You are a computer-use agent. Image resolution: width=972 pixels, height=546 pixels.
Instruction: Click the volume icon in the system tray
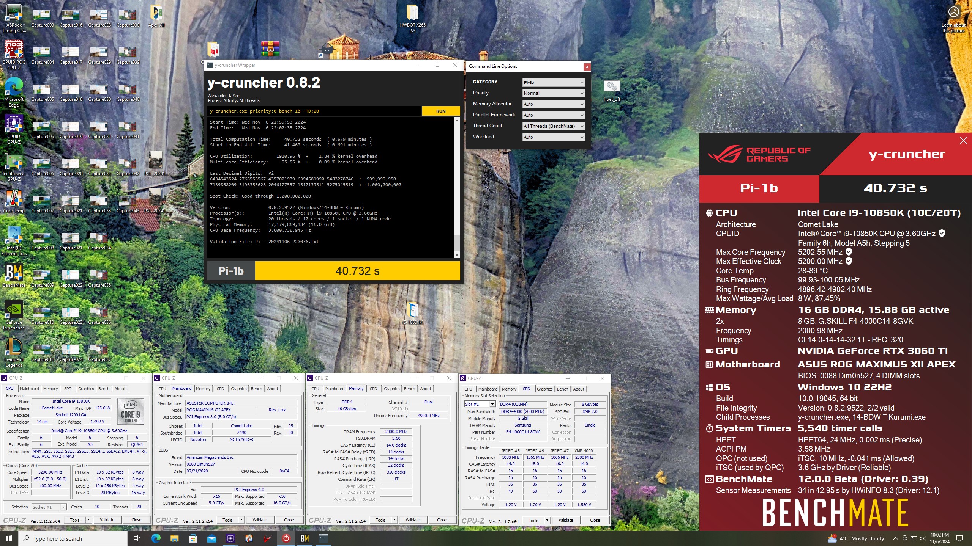pos(922,538)
